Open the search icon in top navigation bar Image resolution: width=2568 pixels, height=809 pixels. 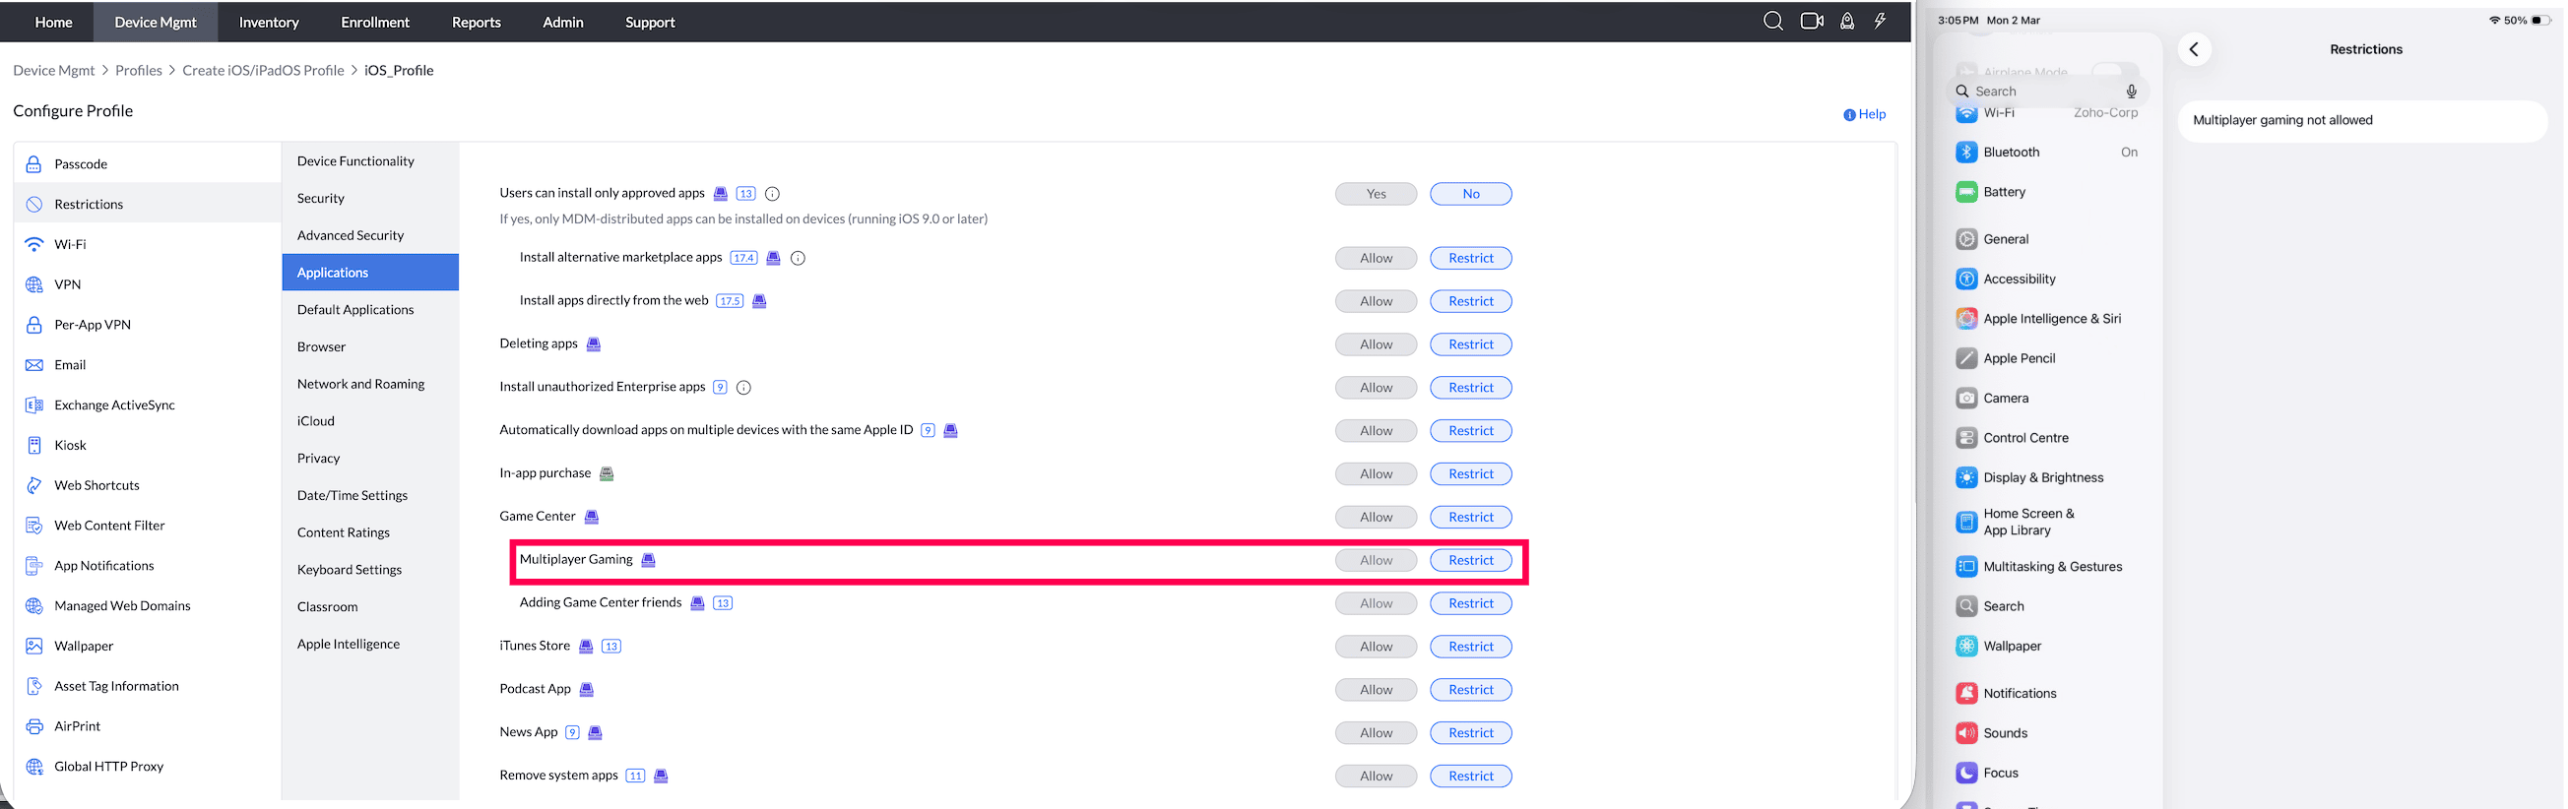1772,21
